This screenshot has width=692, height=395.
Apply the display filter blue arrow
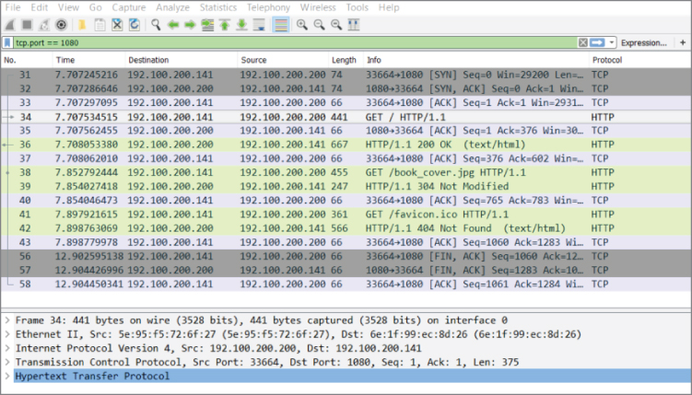click(597, 42)
